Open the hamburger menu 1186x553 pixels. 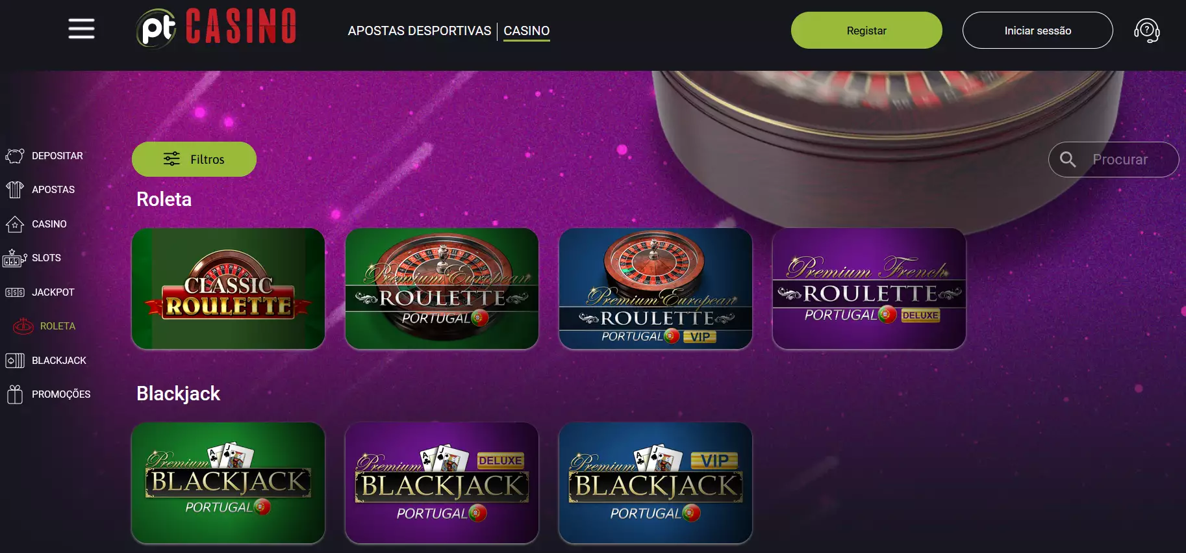(81, 29)
